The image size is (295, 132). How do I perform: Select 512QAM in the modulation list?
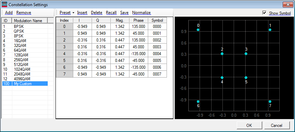(x=25, y=64)
